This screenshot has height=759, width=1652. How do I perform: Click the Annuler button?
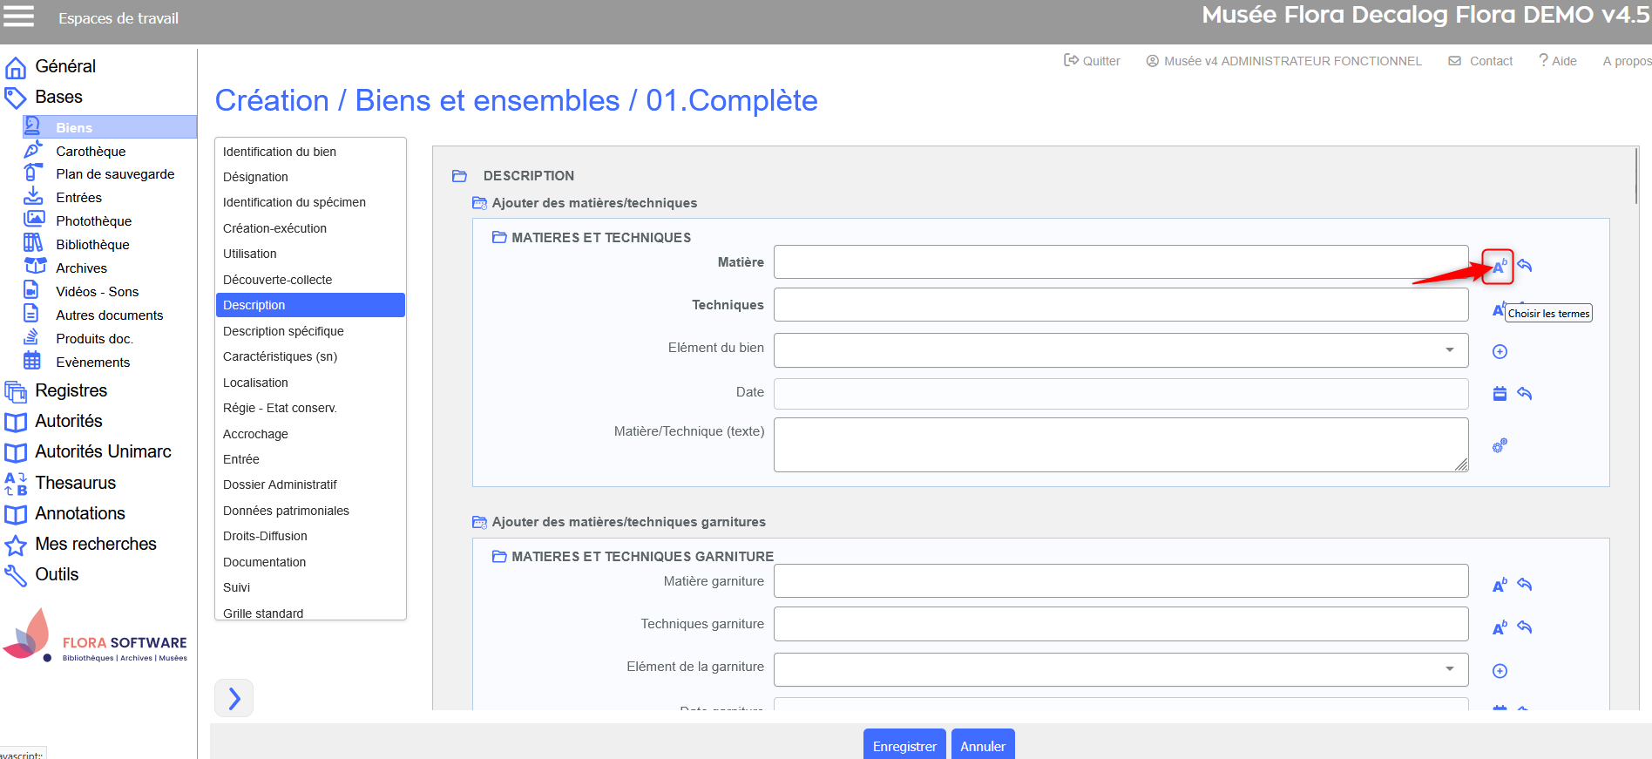click(x=982, y=746)
